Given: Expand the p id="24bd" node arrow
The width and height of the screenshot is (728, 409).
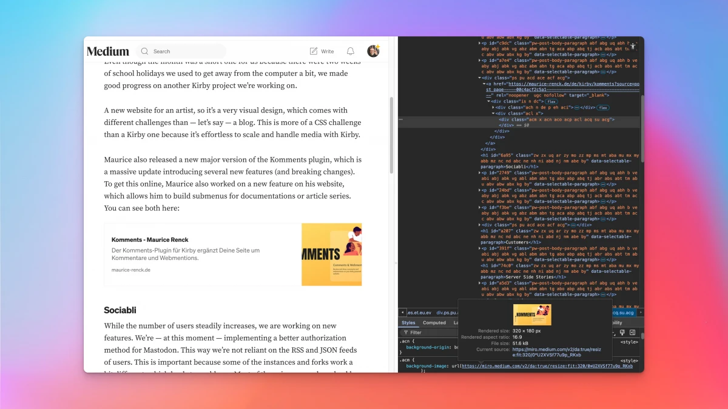Looking at the screenshot, I should click(480, 190).
